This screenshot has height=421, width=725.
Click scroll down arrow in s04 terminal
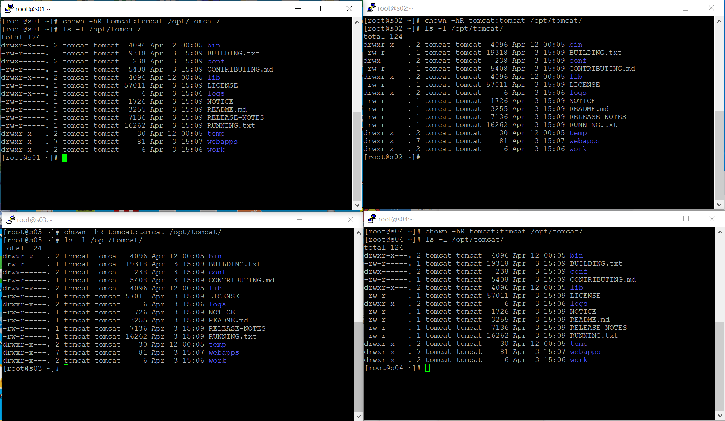[x=720, y=416]
